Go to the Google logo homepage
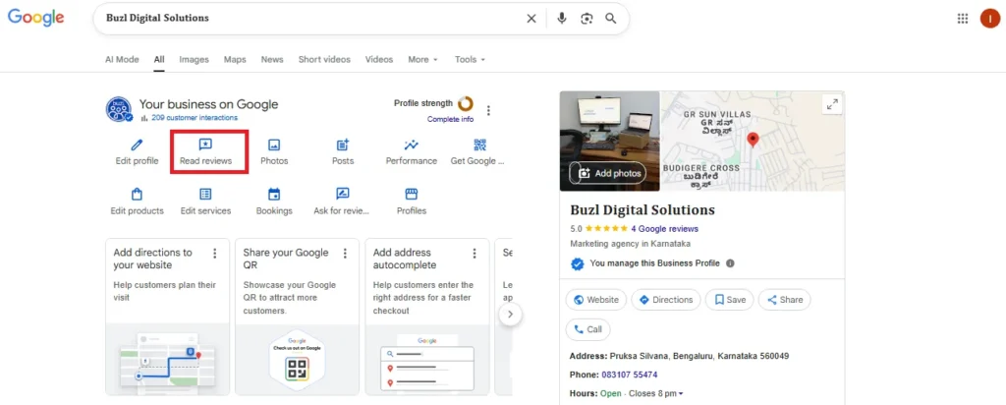The height and width of the screenshot is (405, 1006). point(36,18)
